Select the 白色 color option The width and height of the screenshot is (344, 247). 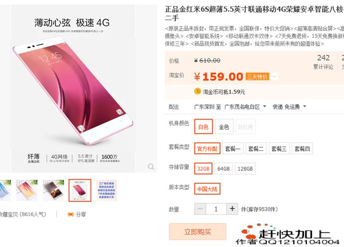click(204, 126)
